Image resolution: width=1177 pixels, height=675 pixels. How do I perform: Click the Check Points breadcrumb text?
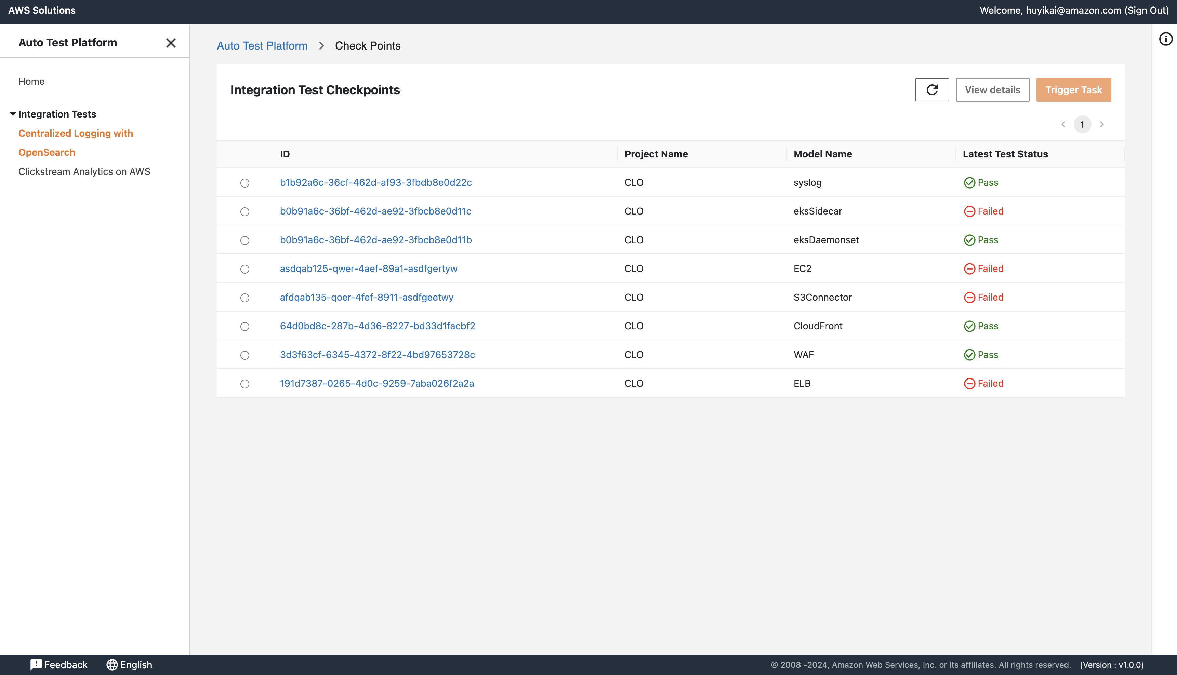click(368, 46)
